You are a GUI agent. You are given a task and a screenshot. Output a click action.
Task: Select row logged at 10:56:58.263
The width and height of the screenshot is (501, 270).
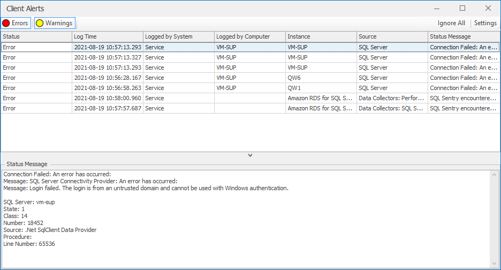(250, 88)
